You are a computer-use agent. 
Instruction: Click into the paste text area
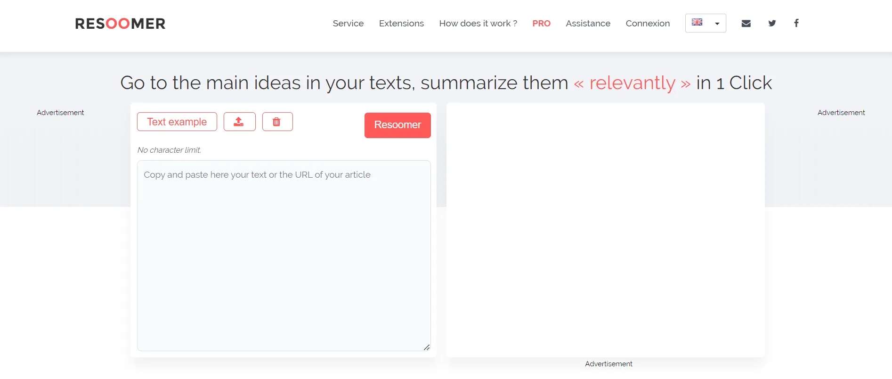tap(284, 255)
